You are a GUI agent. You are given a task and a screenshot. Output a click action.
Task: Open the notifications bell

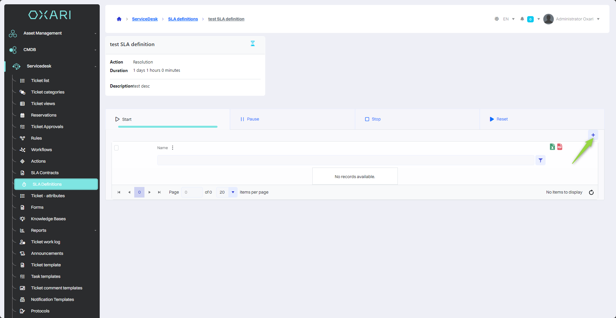pyautogui.click(x=522, y=19)
